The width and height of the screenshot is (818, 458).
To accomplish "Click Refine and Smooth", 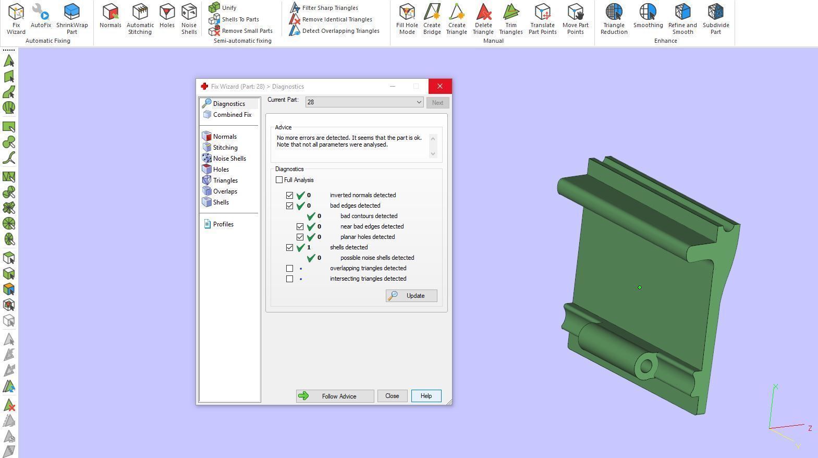I will 682,19.
